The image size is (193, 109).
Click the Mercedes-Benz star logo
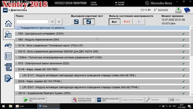tap(147, 3)
